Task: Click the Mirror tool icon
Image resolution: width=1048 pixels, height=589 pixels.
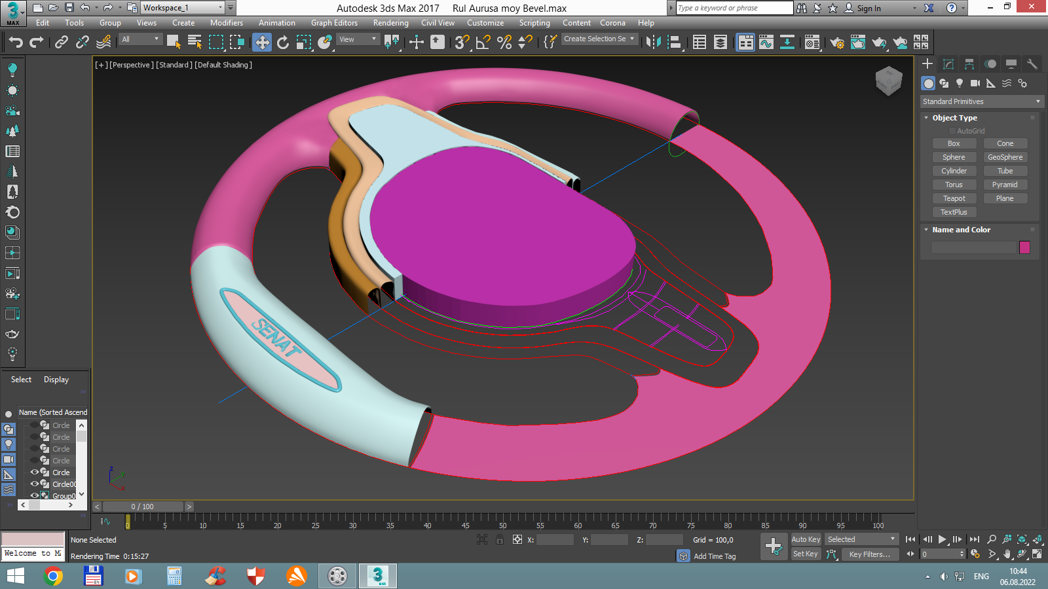Action: point(653,42)
